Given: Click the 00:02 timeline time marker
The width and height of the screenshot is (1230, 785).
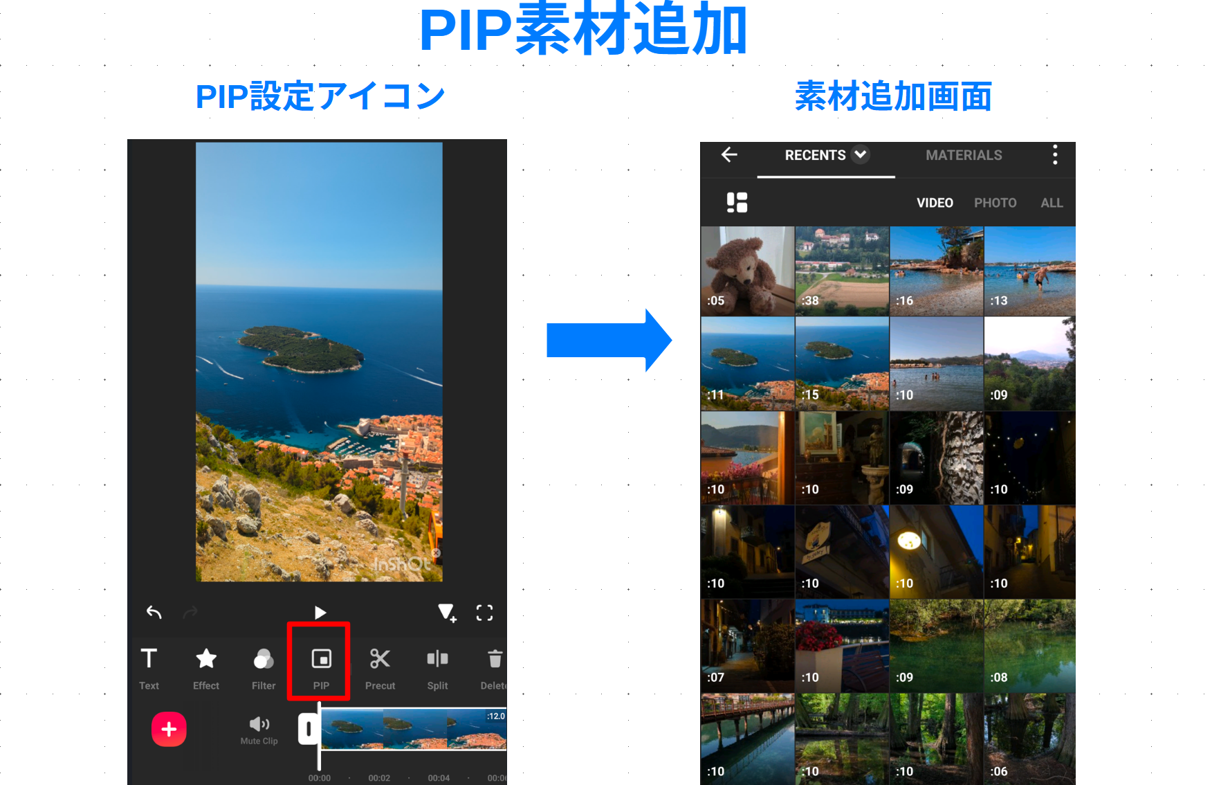Looking at the screenshot, I should (379, 778).
